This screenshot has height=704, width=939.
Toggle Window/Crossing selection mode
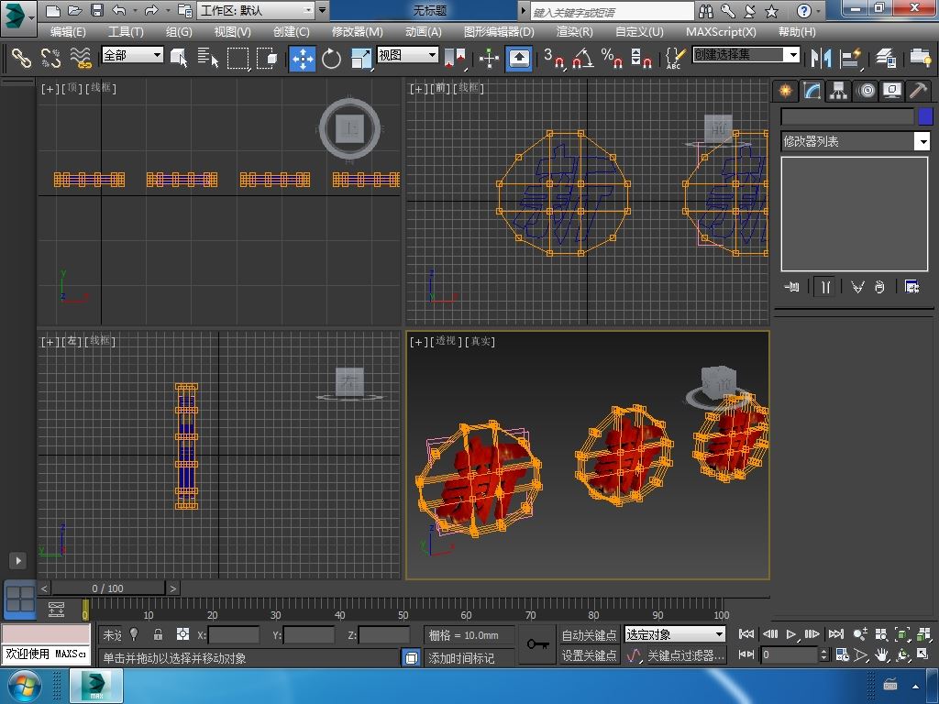(x=267, y=58)
